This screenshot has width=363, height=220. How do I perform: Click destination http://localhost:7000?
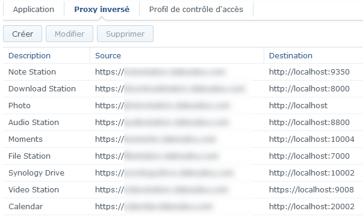(x=309, y=156)
